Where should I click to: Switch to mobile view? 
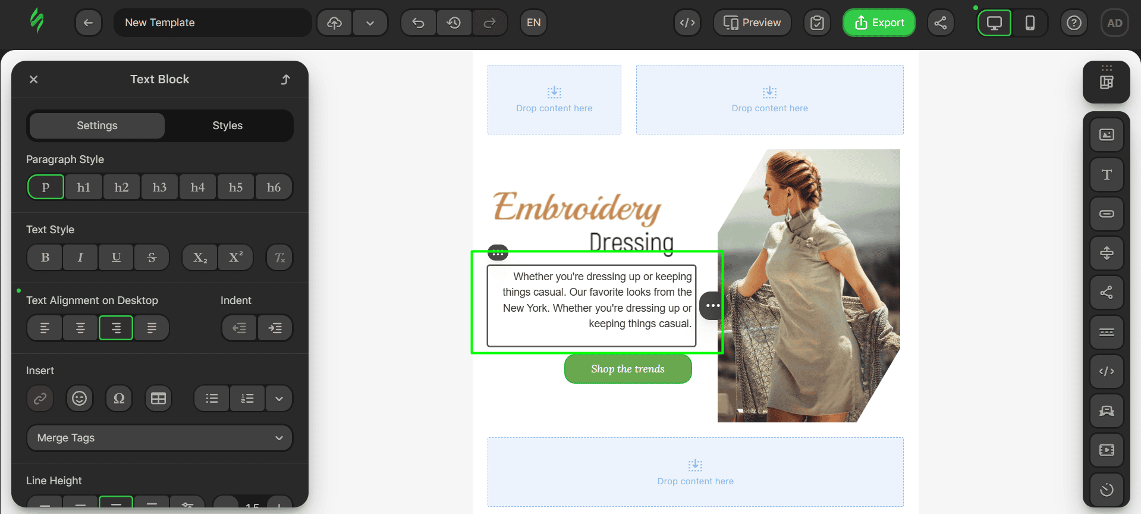tap(1029, 23)
